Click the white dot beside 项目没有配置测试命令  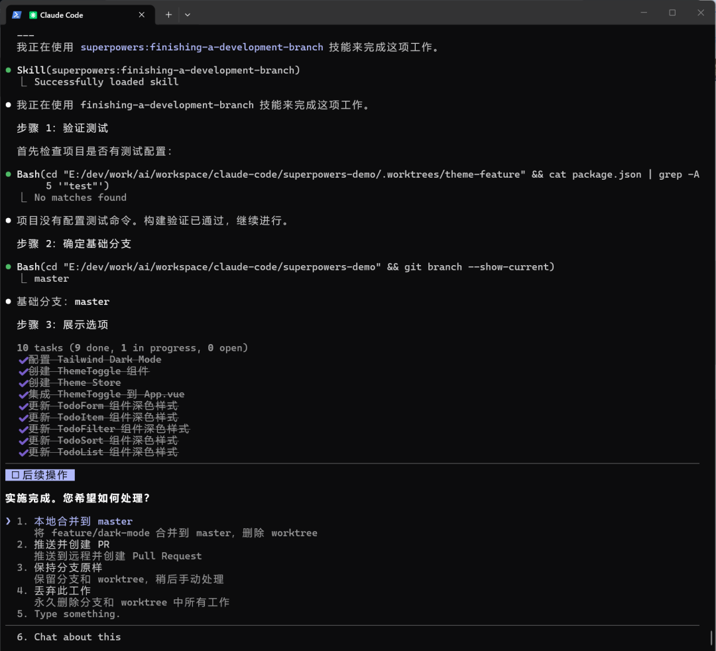[8, 221]
